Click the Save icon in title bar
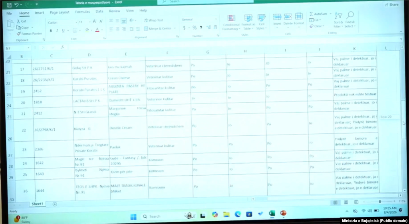409x224 pixels. pyautogui.click(x=9, y=5)
